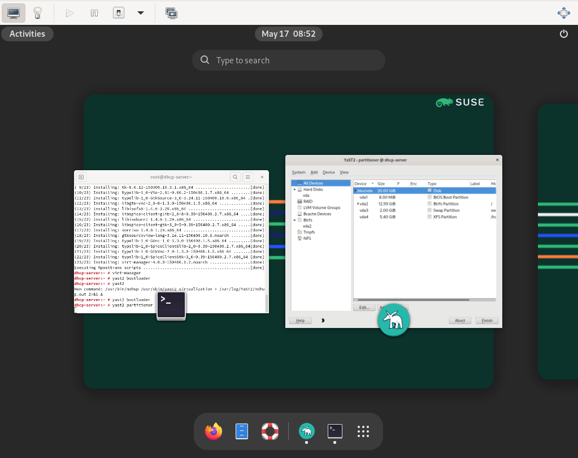Click the Edit button for /dev/vda

[x=364, y=307]
